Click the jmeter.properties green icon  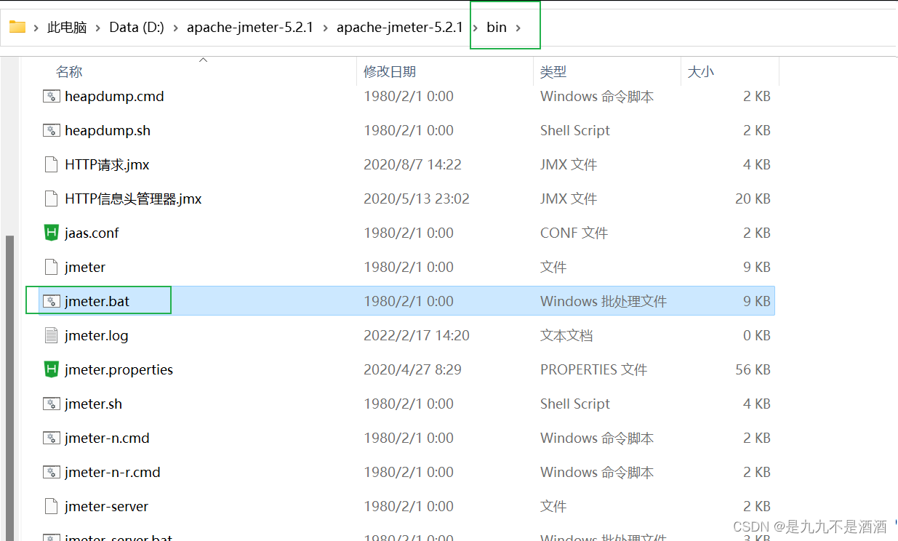[x=51, y=369]
